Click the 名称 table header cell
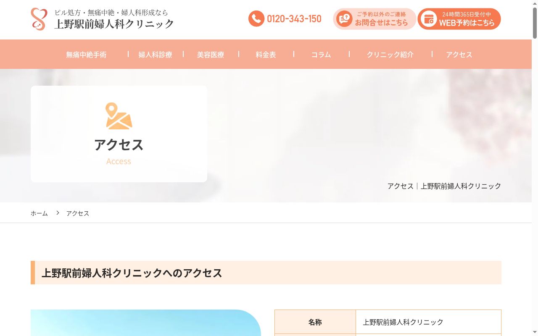Viewport: 538px width, 336px height. [315, 322]
